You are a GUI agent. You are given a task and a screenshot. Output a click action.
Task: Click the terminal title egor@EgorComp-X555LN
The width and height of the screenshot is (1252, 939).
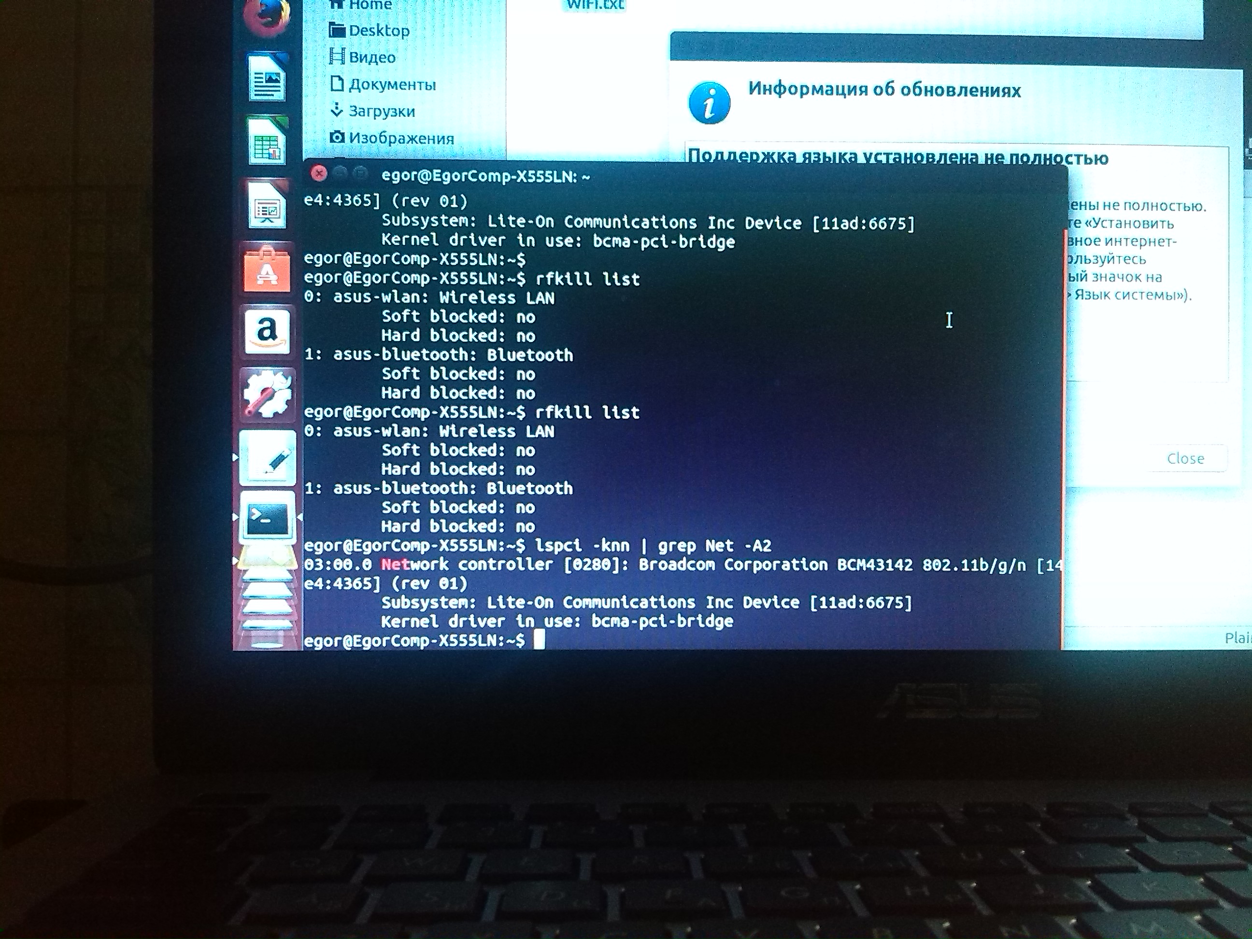[x=485, y=176]
